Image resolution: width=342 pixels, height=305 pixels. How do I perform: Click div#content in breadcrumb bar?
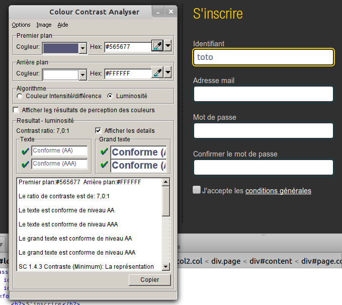[271, 261]
